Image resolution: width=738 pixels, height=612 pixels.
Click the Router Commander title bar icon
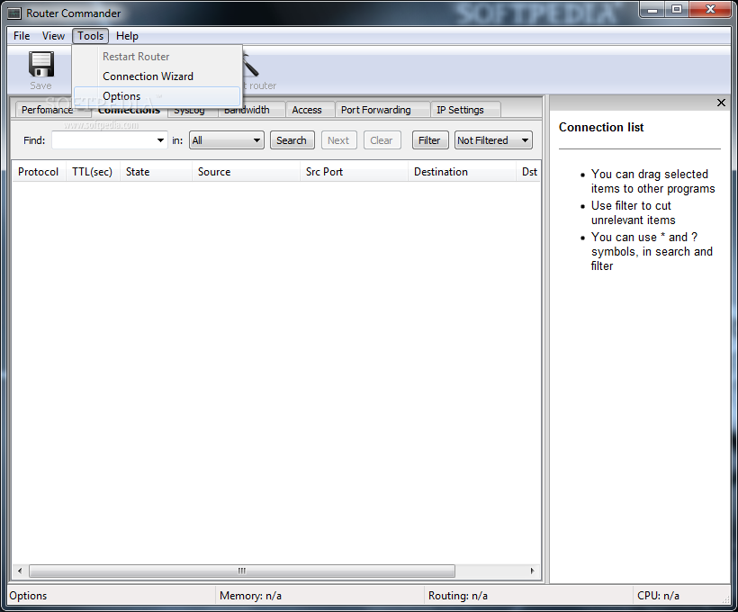(14, 13)
